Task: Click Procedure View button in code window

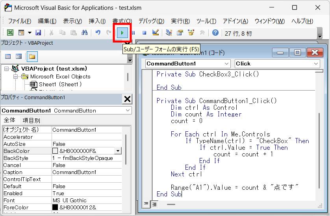Action: 146,204
